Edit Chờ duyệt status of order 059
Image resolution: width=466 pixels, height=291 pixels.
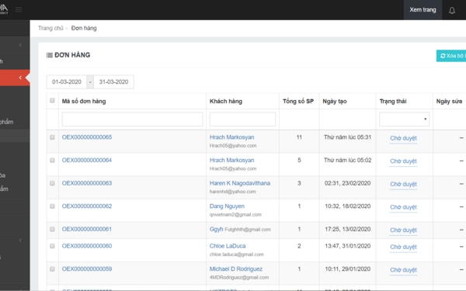[403, 270]
